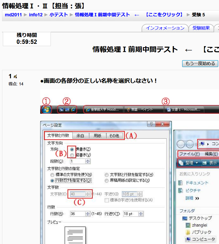Click the 行数 spinner arrows
219x244 pixels.
coord(88,214)
